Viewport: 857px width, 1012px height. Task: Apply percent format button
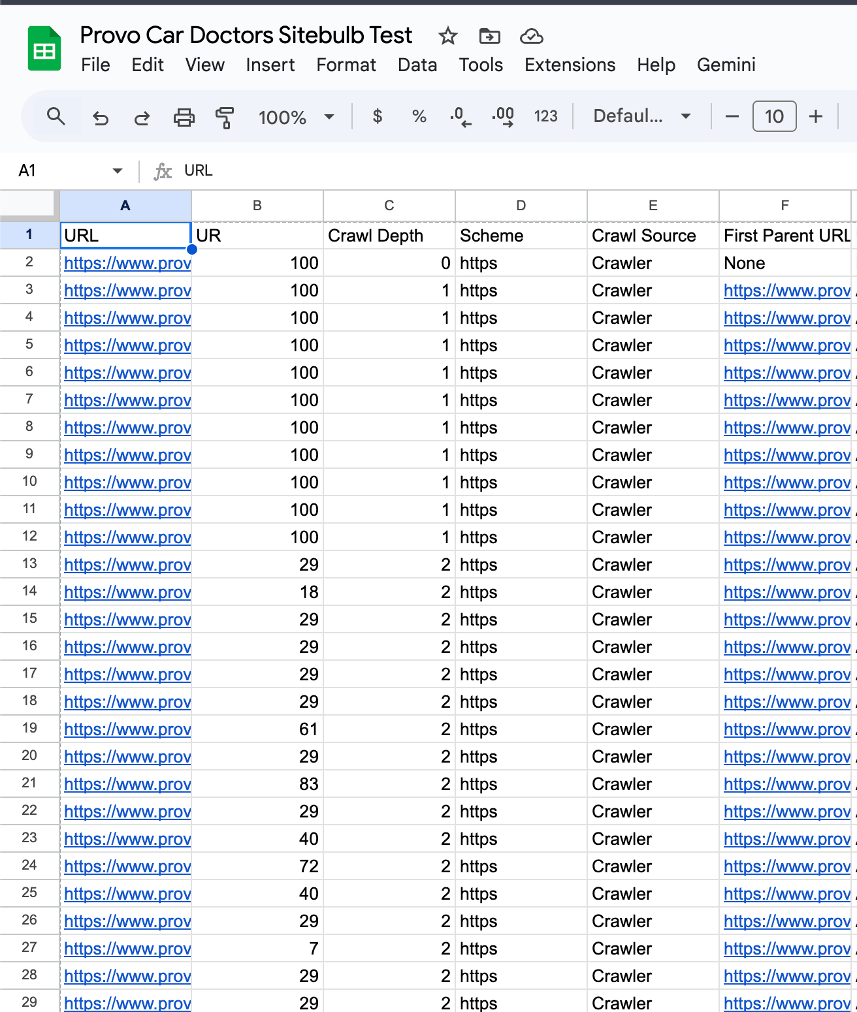point(419,117)
